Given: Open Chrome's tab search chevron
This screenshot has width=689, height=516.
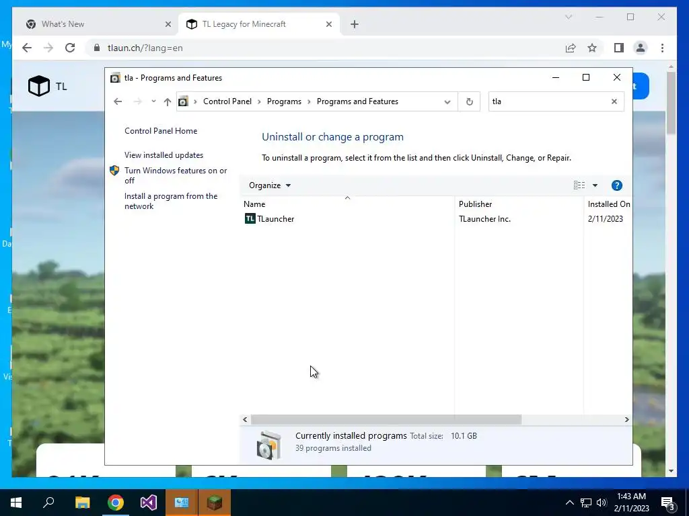Looking at the screenshot, I should click(x=568, y=17).
